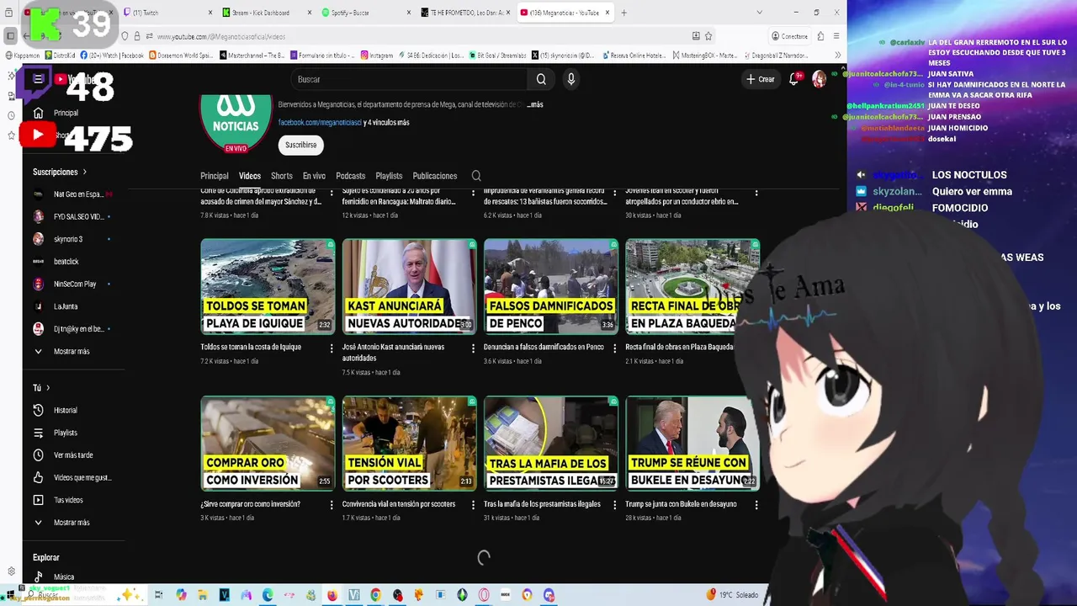Open weather widget 19°C Soleado

(x=730, y=595)
